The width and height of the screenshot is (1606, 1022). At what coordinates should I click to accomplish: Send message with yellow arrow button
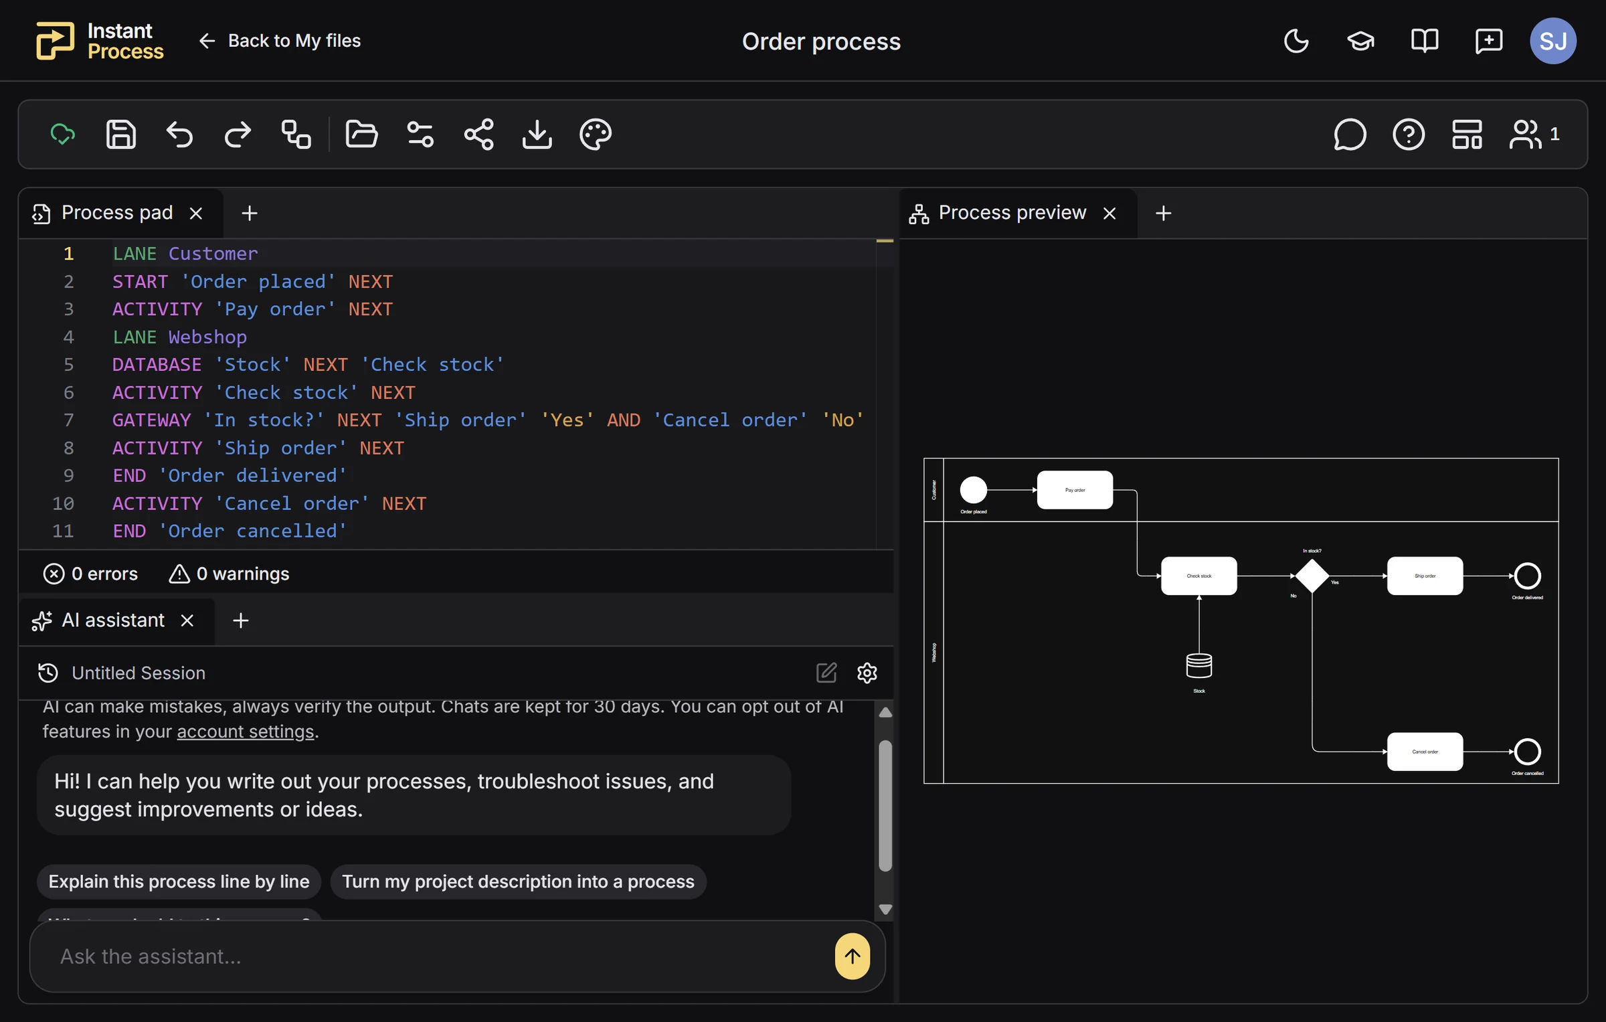[x=853, y=956]
